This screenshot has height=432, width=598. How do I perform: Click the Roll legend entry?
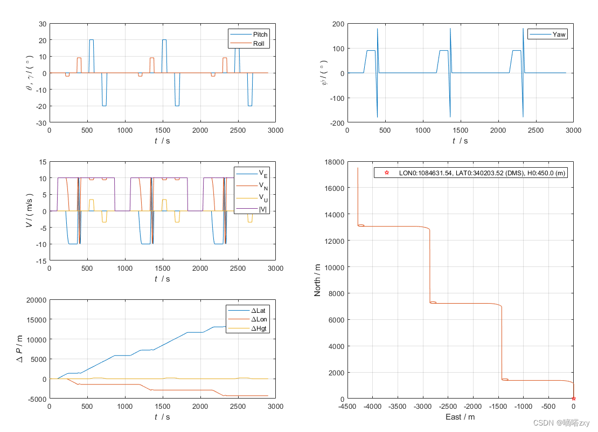pyautogui.click(x=247, y=44)
